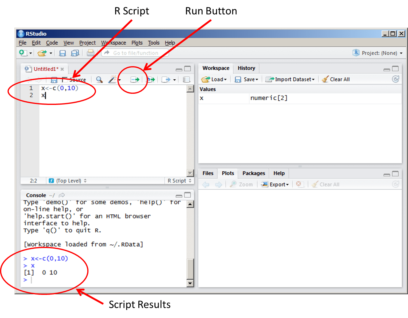This screenshot has width=408, height=318.
Task: Focus the Go to file/function search box
Action: point(135,53)
